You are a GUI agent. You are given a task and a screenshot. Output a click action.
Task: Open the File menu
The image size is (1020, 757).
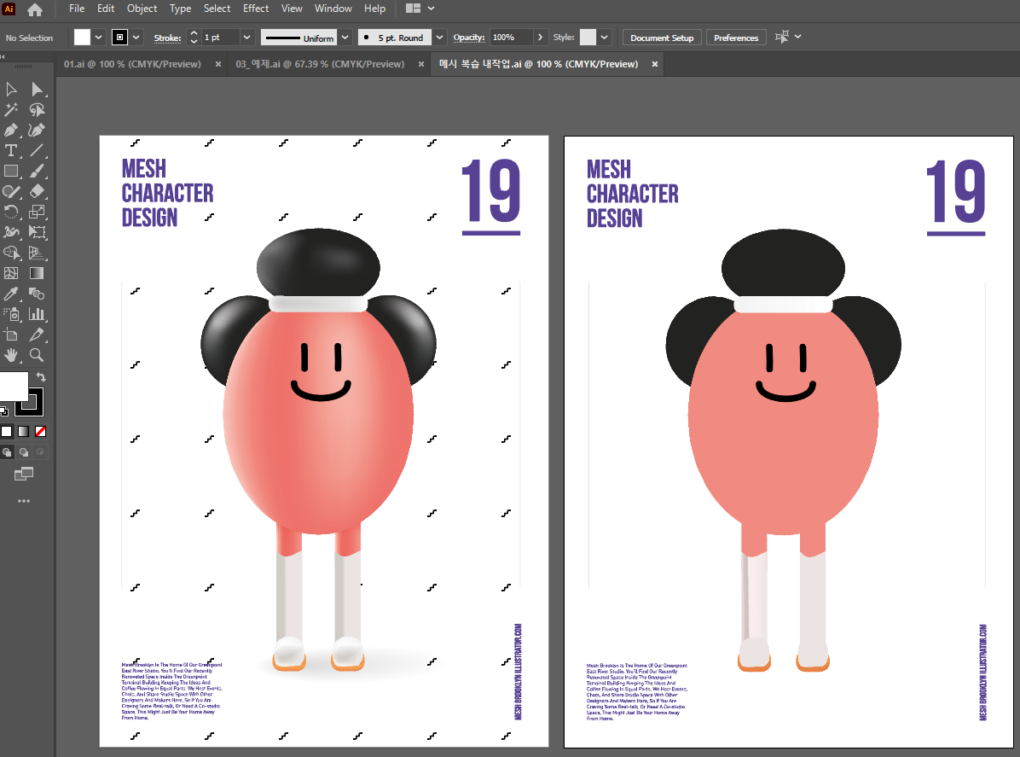pyautogui.click(x=77, y=9)
